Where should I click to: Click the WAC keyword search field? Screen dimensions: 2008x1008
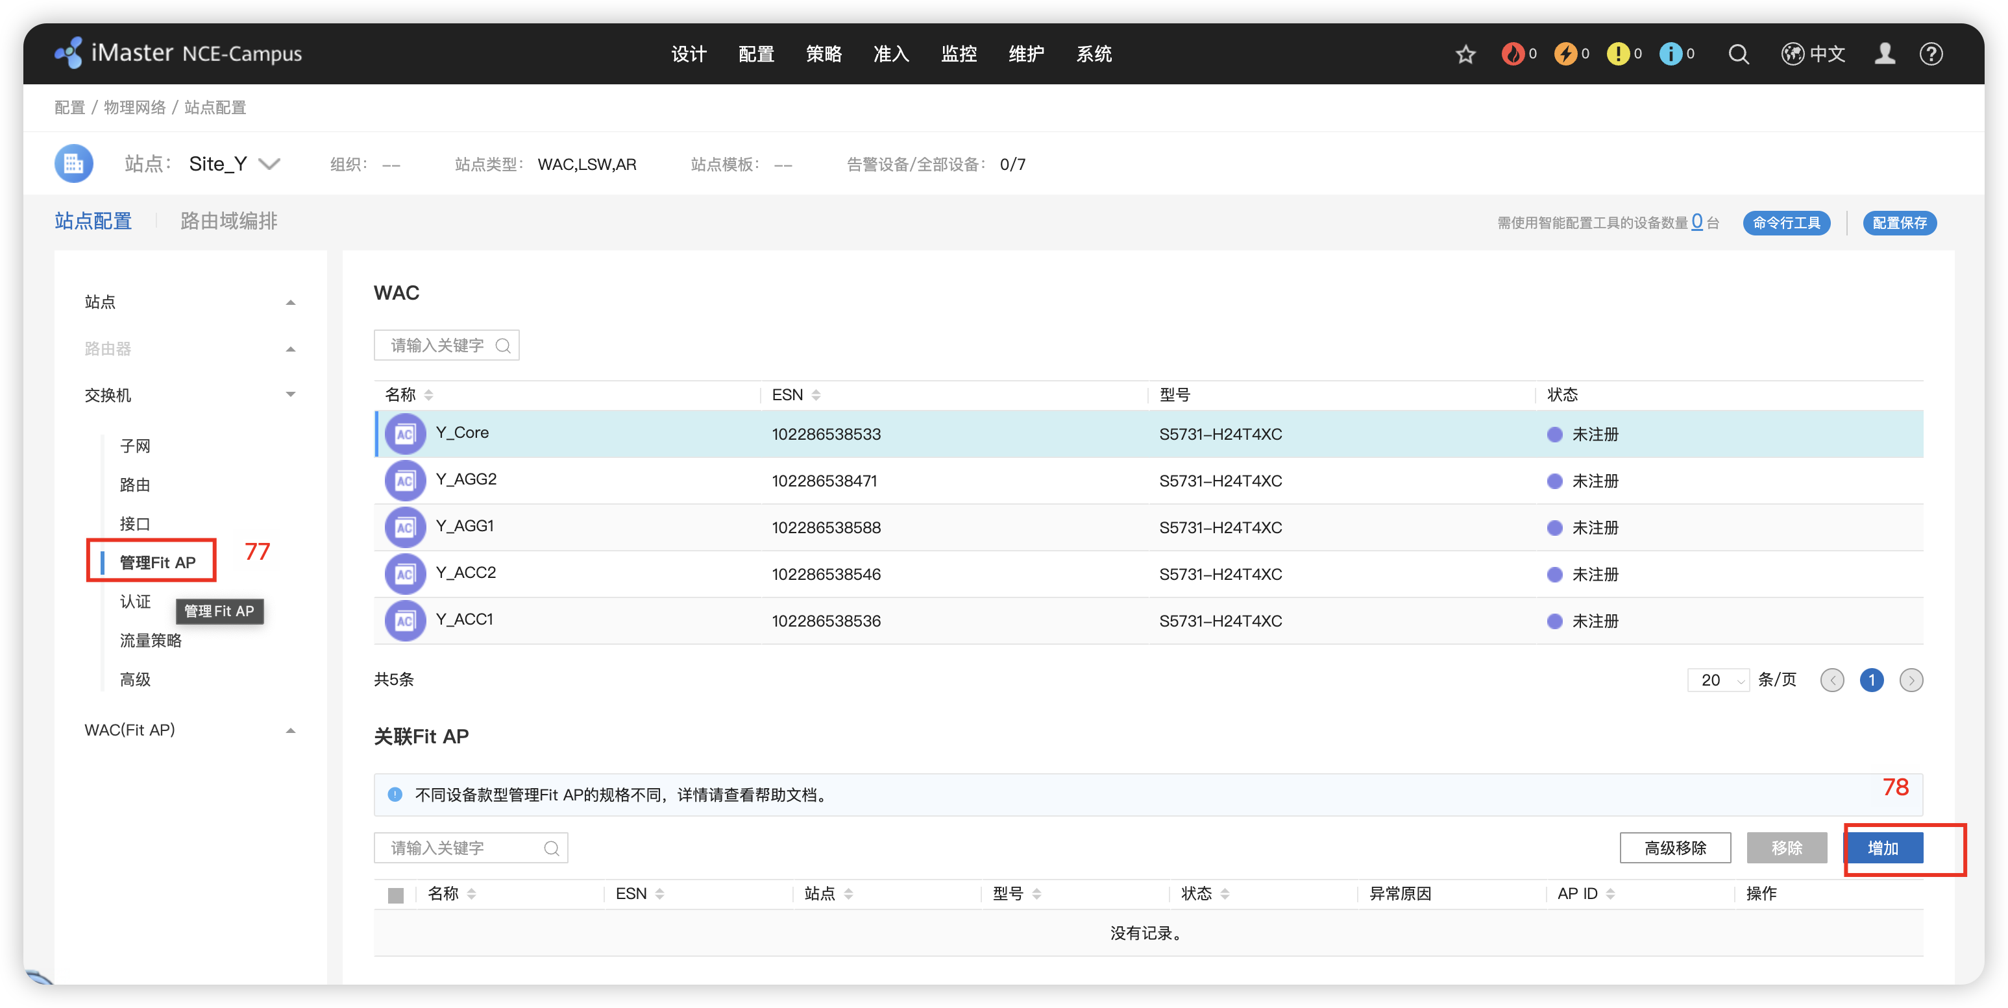point(437,345)
